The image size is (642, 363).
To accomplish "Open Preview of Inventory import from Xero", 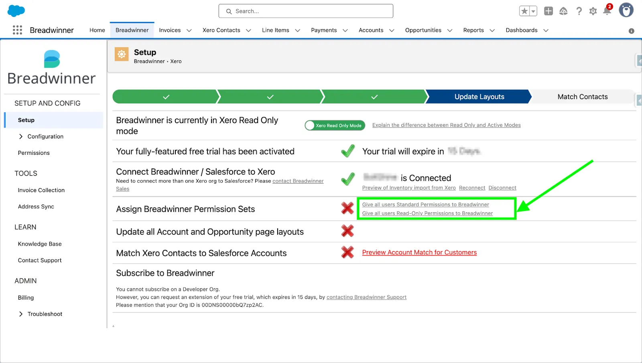I will pyautogui.click(x=409, y=188).
